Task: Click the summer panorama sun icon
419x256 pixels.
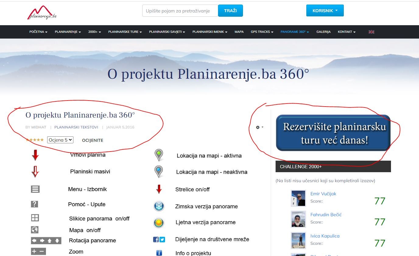Action: click(159, 223)
